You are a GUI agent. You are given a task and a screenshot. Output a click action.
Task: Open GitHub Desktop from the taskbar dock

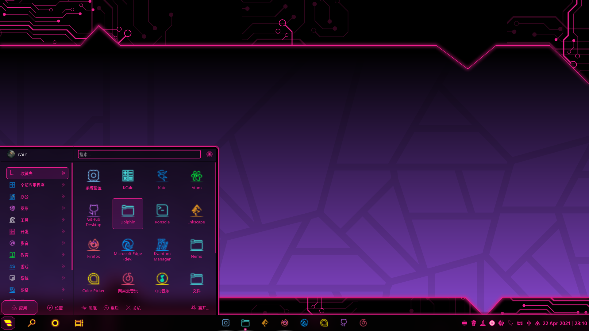coord(344,323)
